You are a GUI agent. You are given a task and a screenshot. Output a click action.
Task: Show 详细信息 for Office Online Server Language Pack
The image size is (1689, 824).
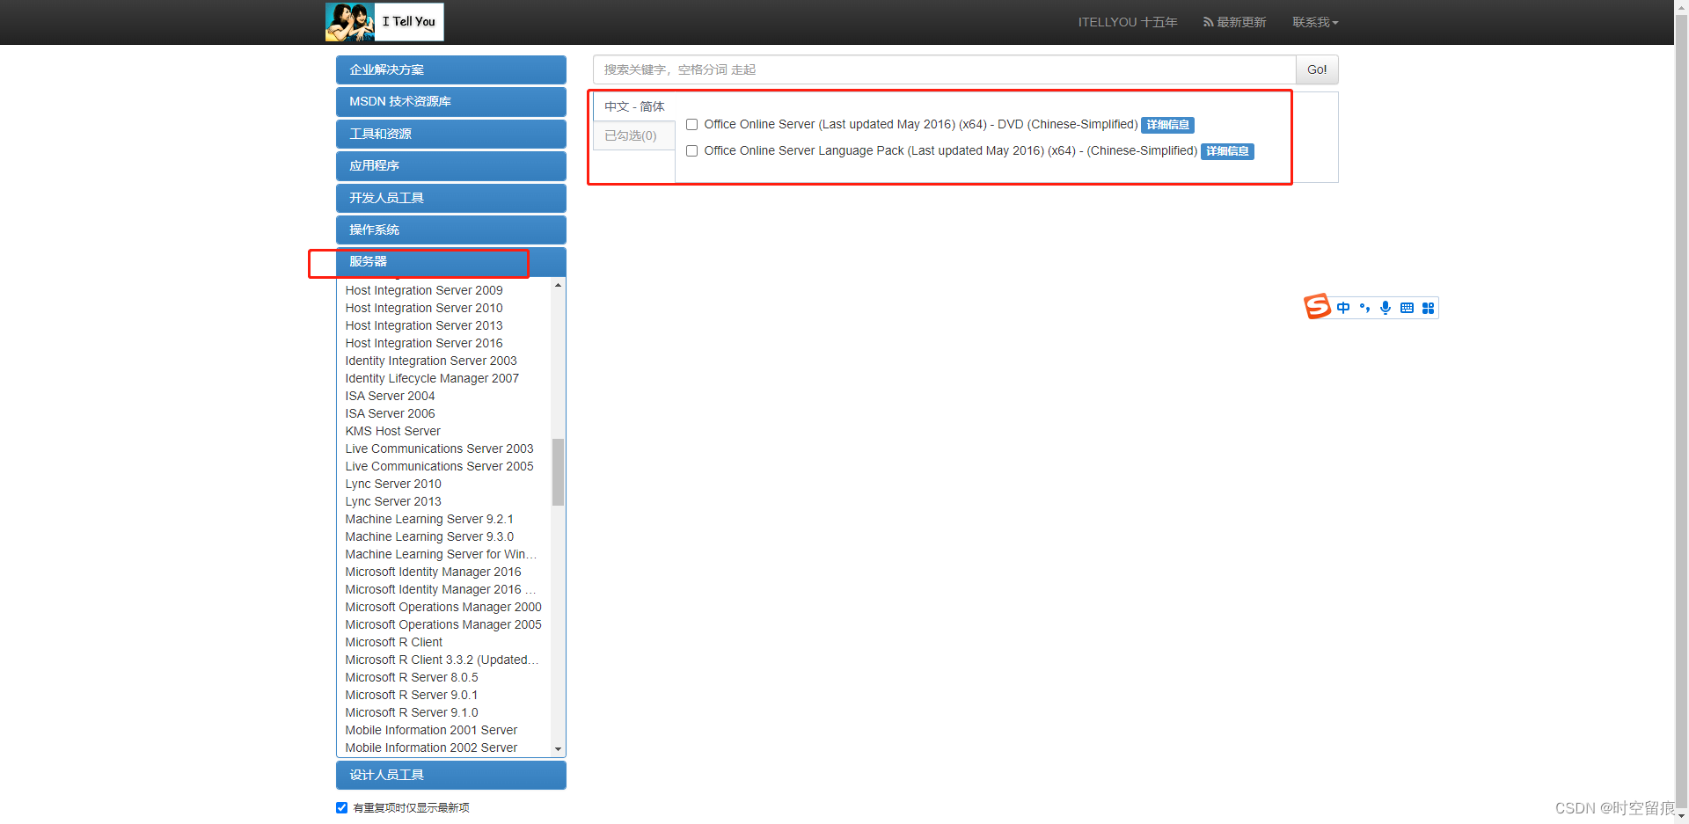tap(1227, 151)
